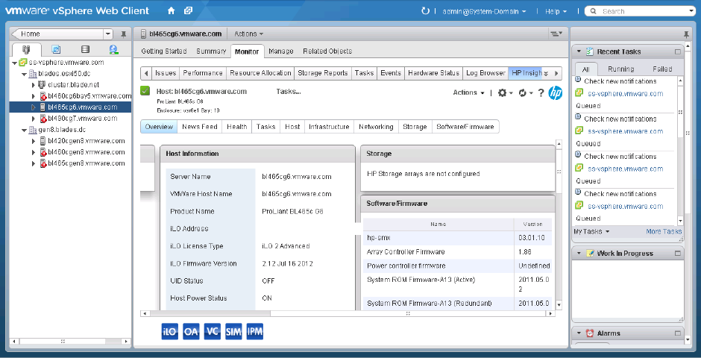Launch Onboard Administrator with the OA icon
The width and height of the screenshot is (701, 358).
point(191,331)
